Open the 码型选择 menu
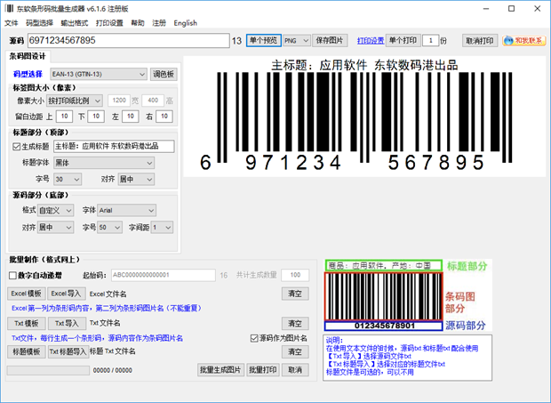The height and width of the screenshot is (403, 551). 39,23
